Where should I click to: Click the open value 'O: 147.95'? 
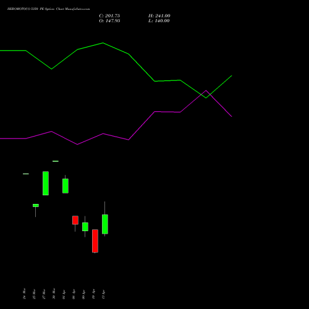pos(109,21)
